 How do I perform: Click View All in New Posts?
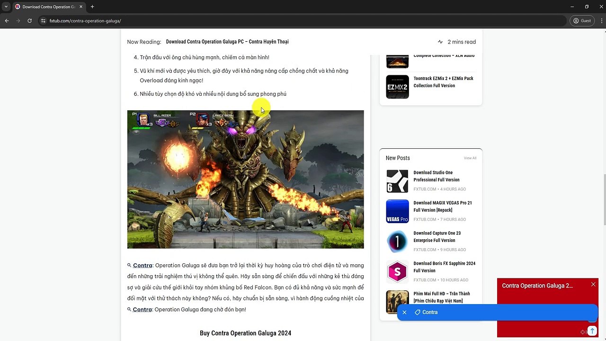tap(470, 158)
